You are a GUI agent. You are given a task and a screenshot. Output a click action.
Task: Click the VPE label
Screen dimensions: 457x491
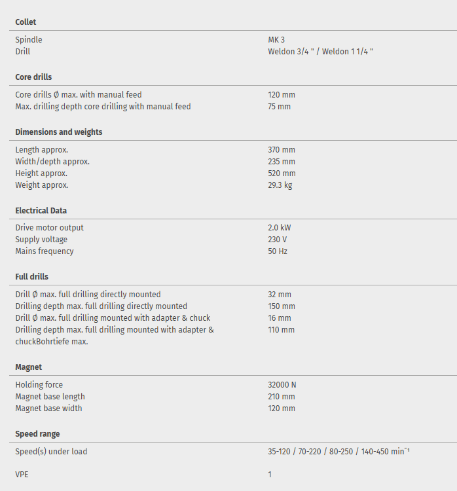click(x=22, y=475)
